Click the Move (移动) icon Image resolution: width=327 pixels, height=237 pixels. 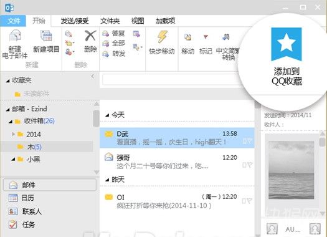(x=187, y=37)
